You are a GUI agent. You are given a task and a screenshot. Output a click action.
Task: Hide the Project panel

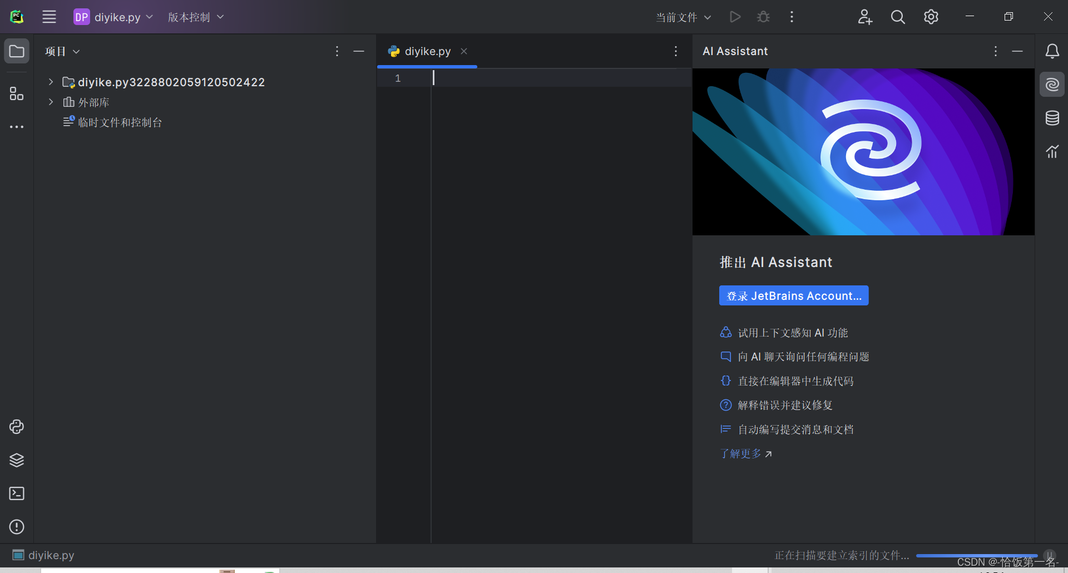click(359, 51)
